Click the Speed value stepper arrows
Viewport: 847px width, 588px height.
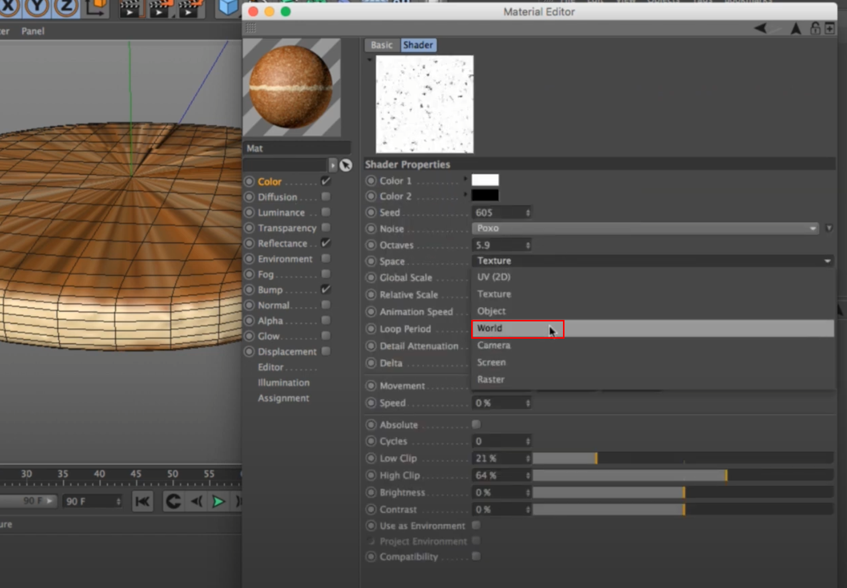point(527,403)
